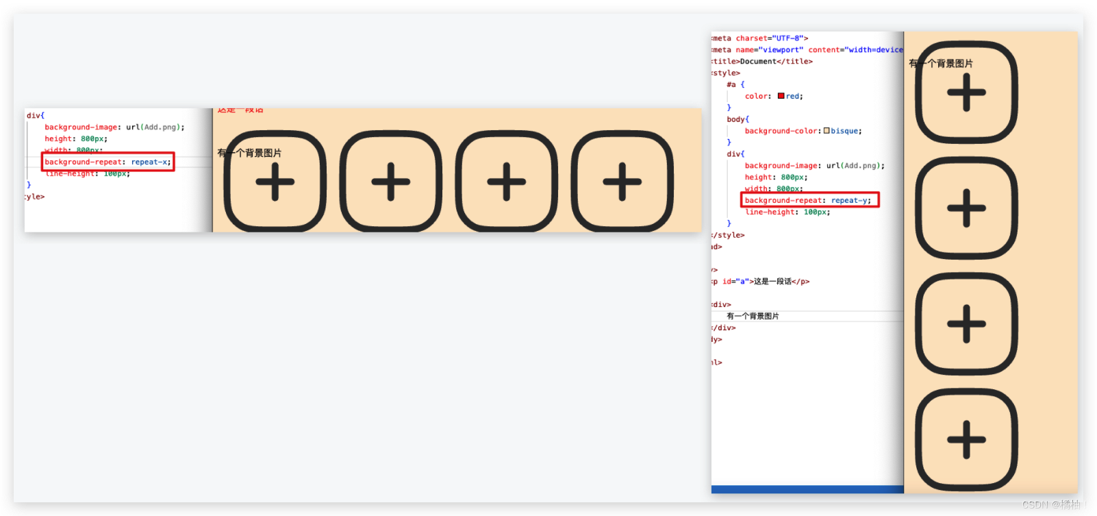Click the meta name="viewport" line

pyautogui.click(x=807, y=50)
